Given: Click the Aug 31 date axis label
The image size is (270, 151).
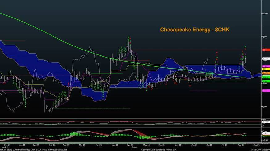Looking at the screenshot, I should click(x=256, y=145).
